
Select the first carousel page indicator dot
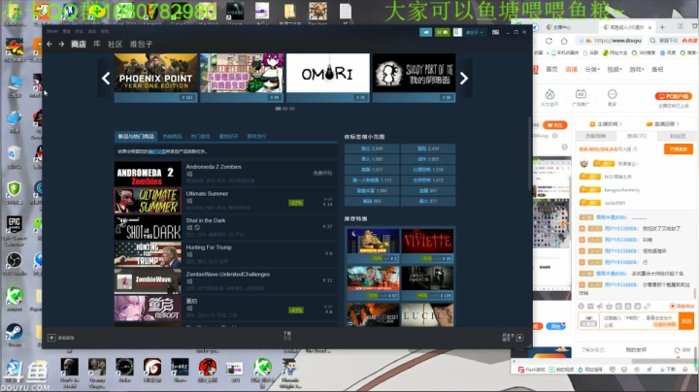[x=279, y=109]
